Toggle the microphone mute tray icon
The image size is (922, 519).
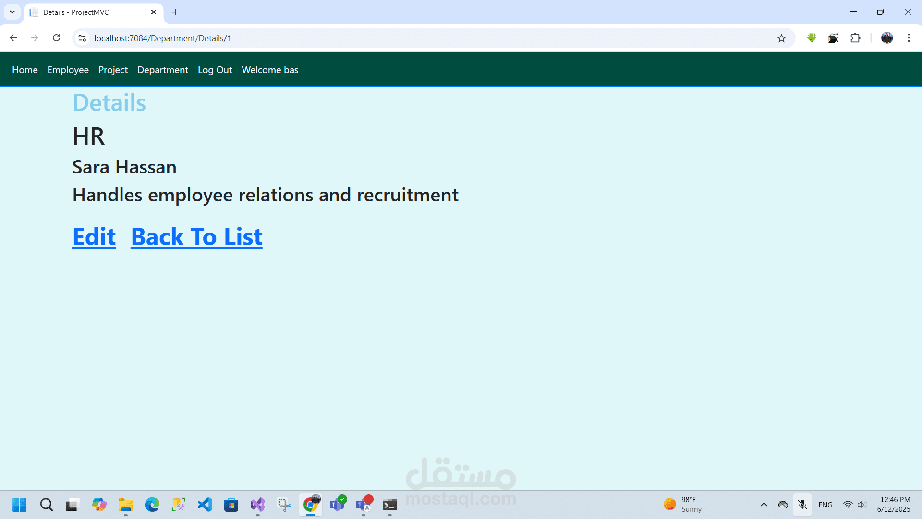tap(802, 505)
